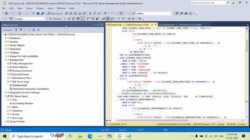Expand the Databases node

(x=5, y=38)
